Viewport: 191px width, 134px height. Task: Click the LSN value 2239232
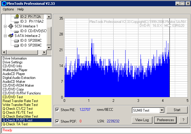pos(113,121)
